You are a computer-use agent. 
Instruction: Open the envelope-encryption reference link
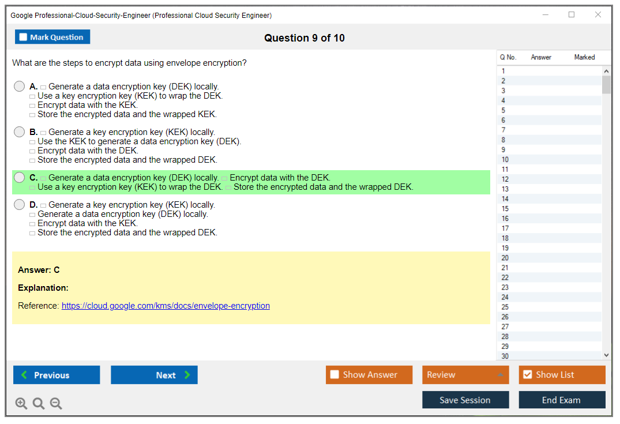click(166, 306)
